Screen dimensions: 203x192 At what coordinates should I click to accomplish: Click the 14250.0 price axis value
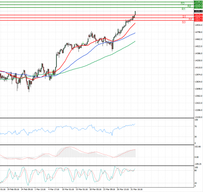199,60
